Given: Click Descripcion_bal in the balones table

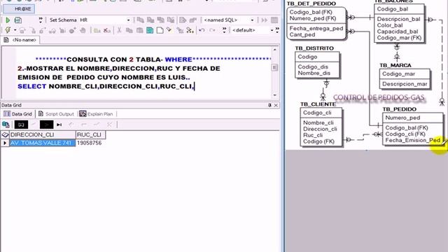Looking at the screenshot, I should click(398, 19).
